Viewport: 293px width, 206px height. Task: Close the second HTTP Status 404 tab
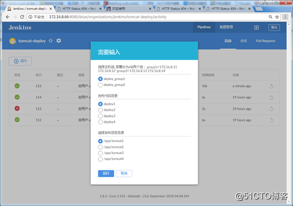200,9
